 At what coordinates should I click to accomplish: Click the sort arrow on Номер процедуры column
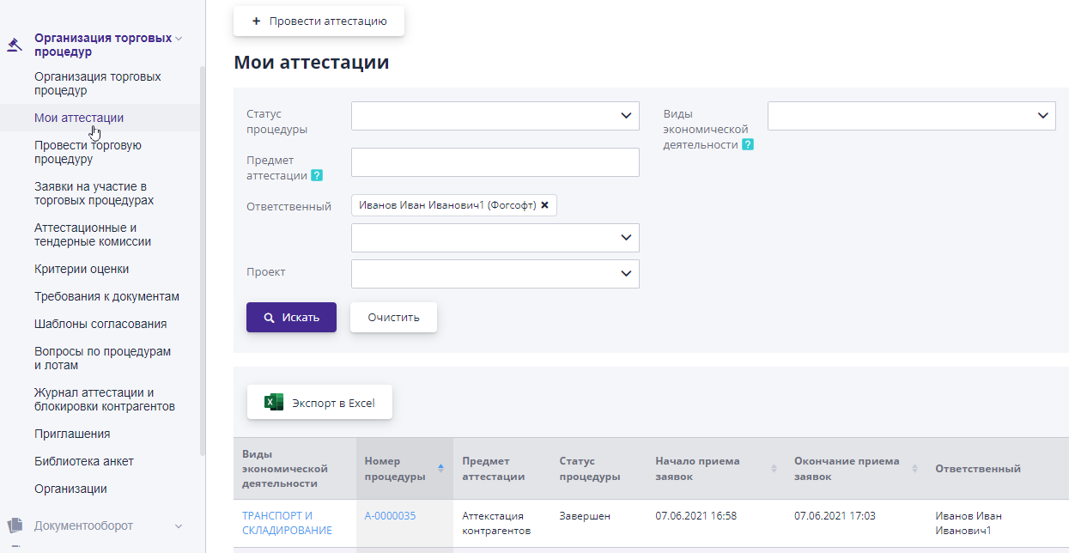click(x=439, y=469)
